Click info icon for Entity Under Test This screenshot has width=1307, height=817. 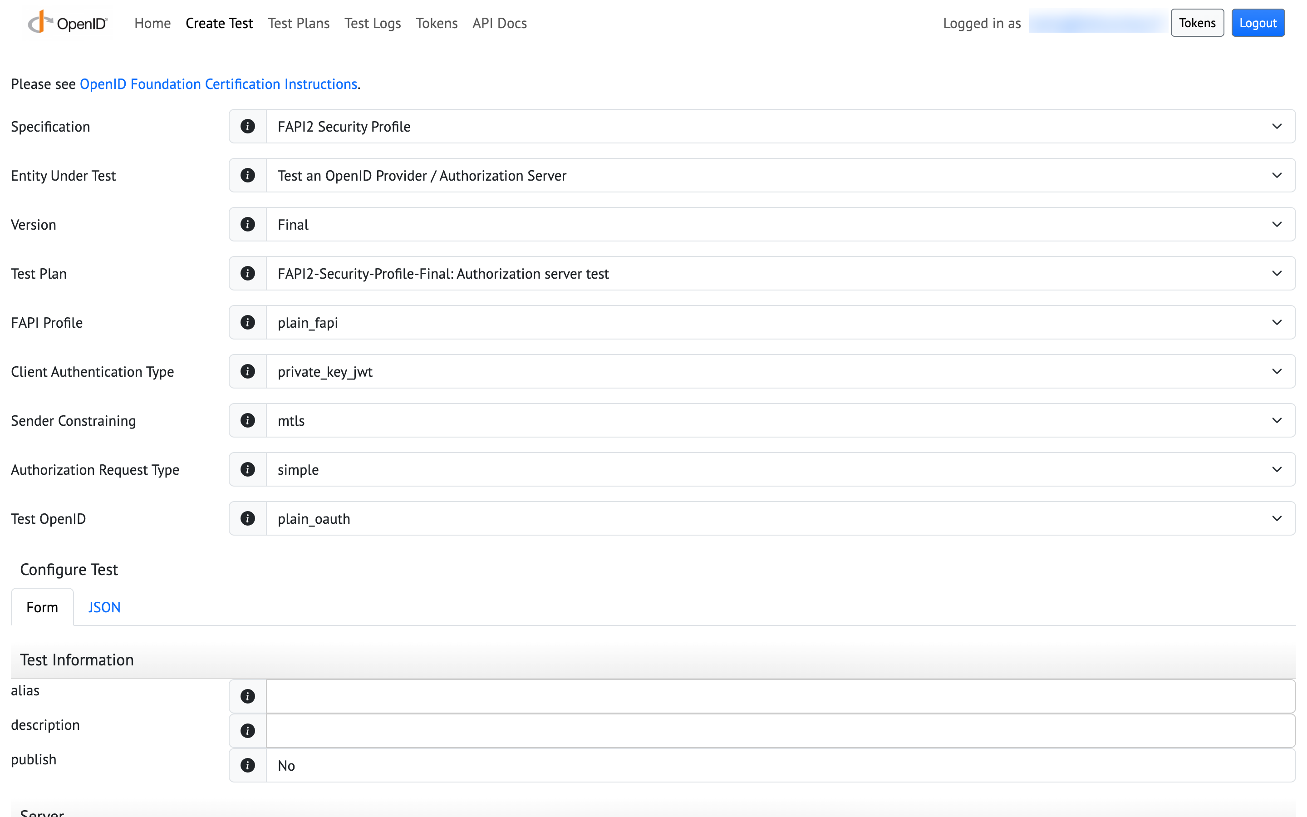click(247, 176)
